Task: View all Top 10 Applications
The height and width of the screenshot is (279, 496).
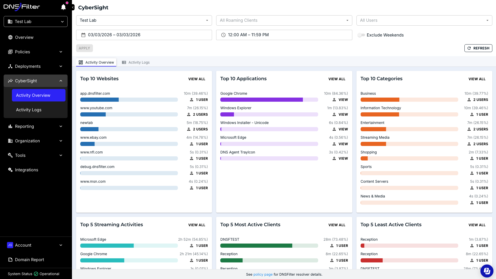Action: point(337,79)
